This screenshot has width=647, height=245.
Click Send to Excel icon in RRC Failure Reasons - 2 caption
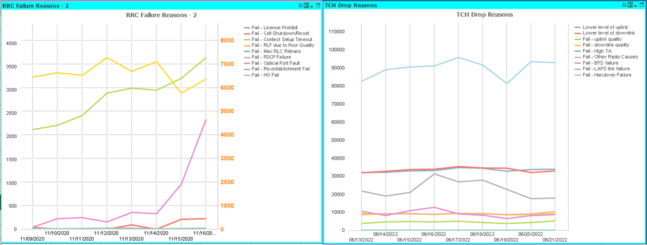306,6
